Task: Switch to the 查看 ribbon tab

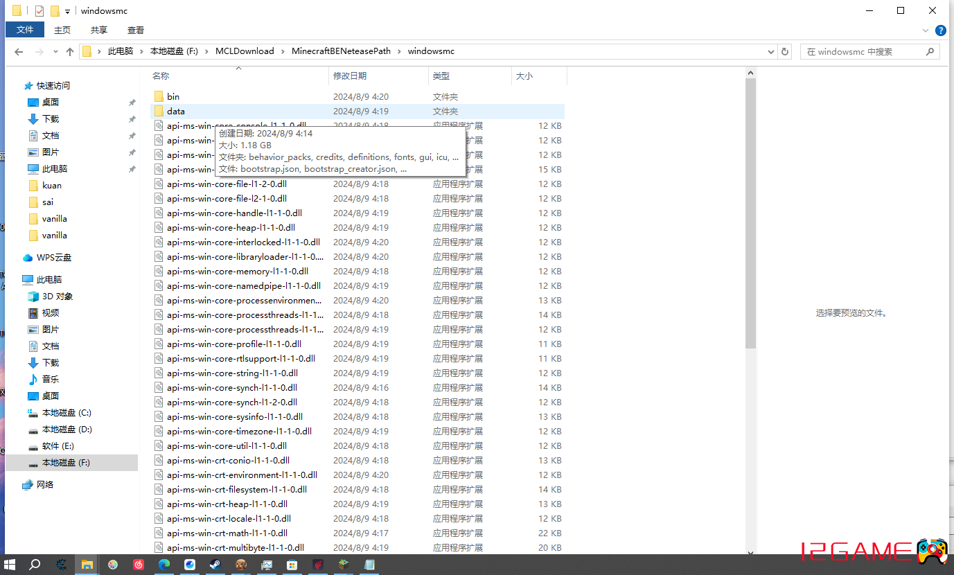Action: [x=136, y=30]
